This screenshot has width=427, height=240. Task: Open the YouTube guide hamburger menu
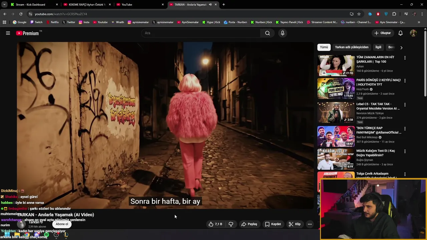(8, 33)
